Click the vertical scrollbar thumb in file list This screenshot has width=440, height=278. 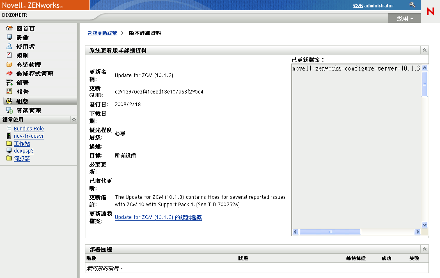(x=424, y=84)
